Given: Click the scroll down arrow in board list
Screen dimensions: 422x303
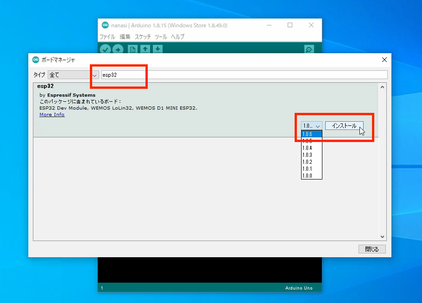Looking at the screenshot, I should tap(383, 237).
